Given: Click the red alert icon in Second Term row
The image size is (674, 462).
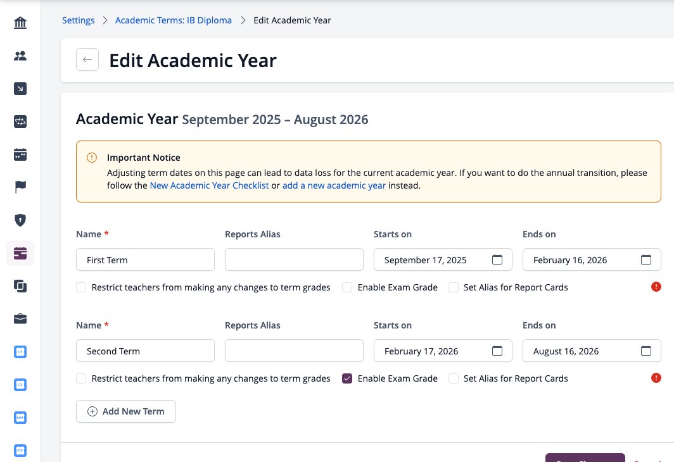Looking at the screenshot, I should coord(656,378).
